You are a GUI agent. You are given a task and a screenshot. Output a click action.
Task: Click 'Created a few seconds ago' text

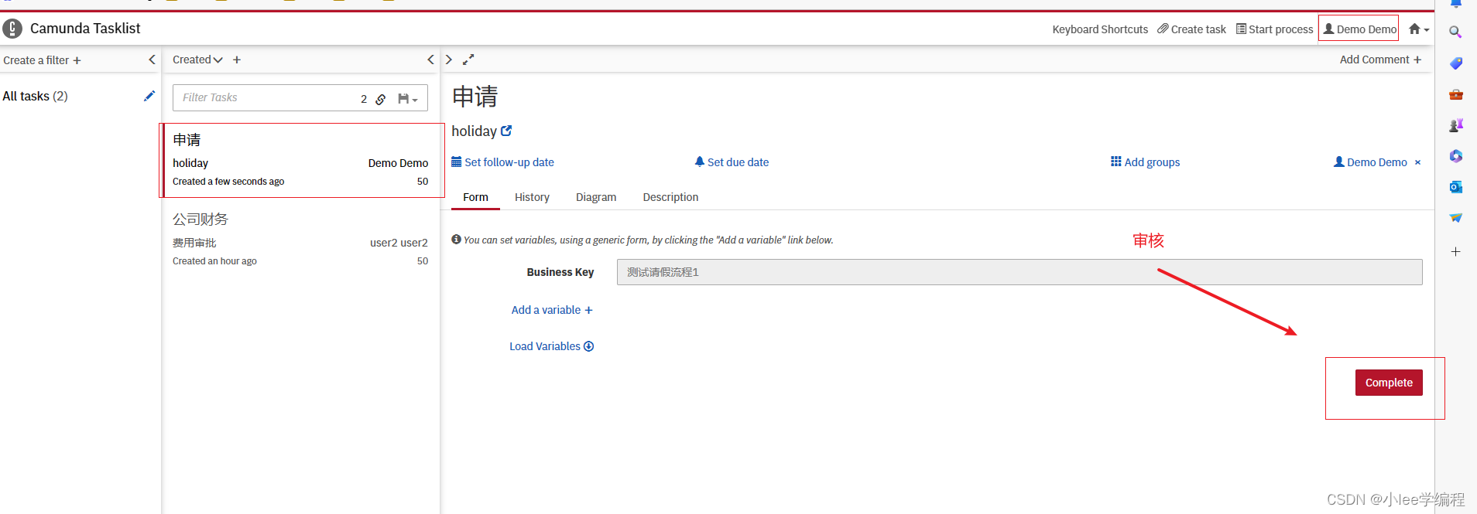228,182
